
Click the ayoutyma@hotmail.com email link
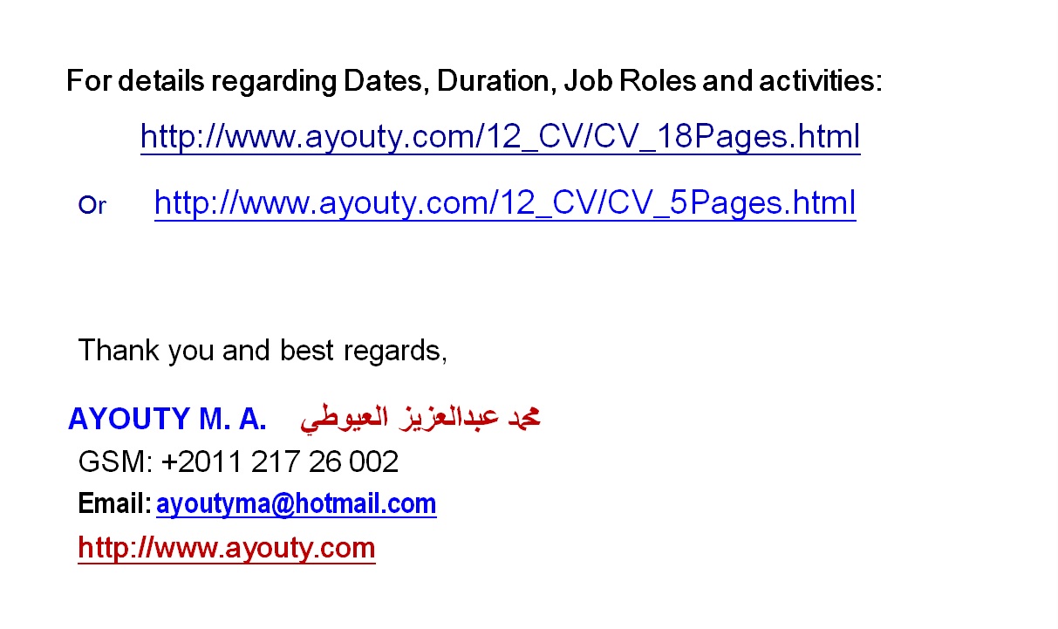[296, 504]
